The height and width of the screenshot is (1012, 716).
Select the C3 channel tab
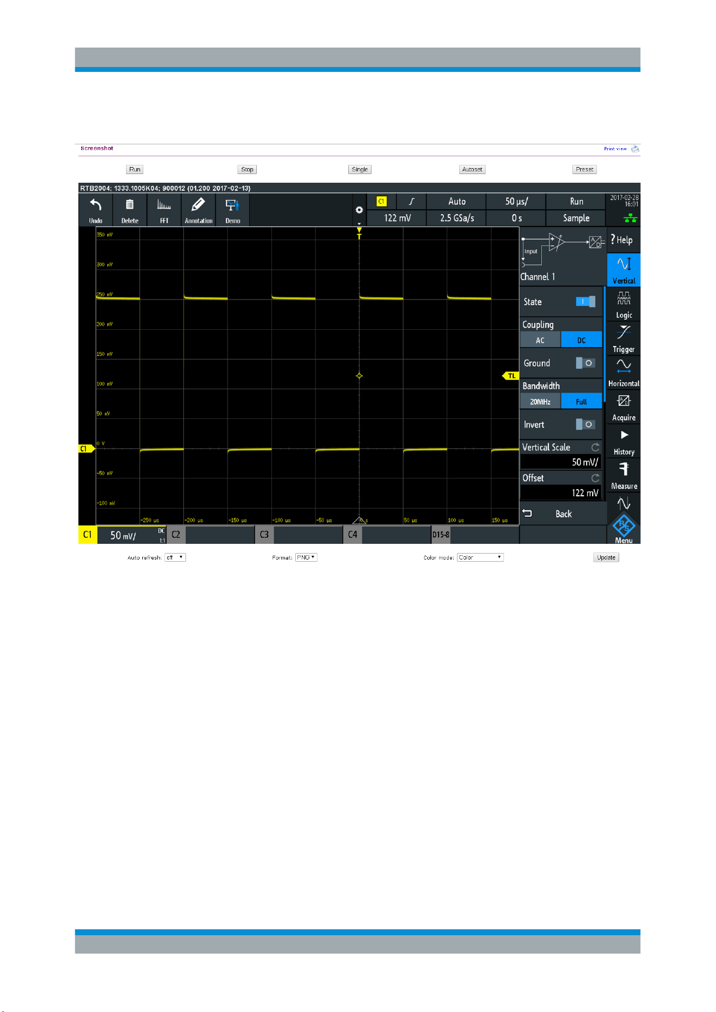coord(299,535)
